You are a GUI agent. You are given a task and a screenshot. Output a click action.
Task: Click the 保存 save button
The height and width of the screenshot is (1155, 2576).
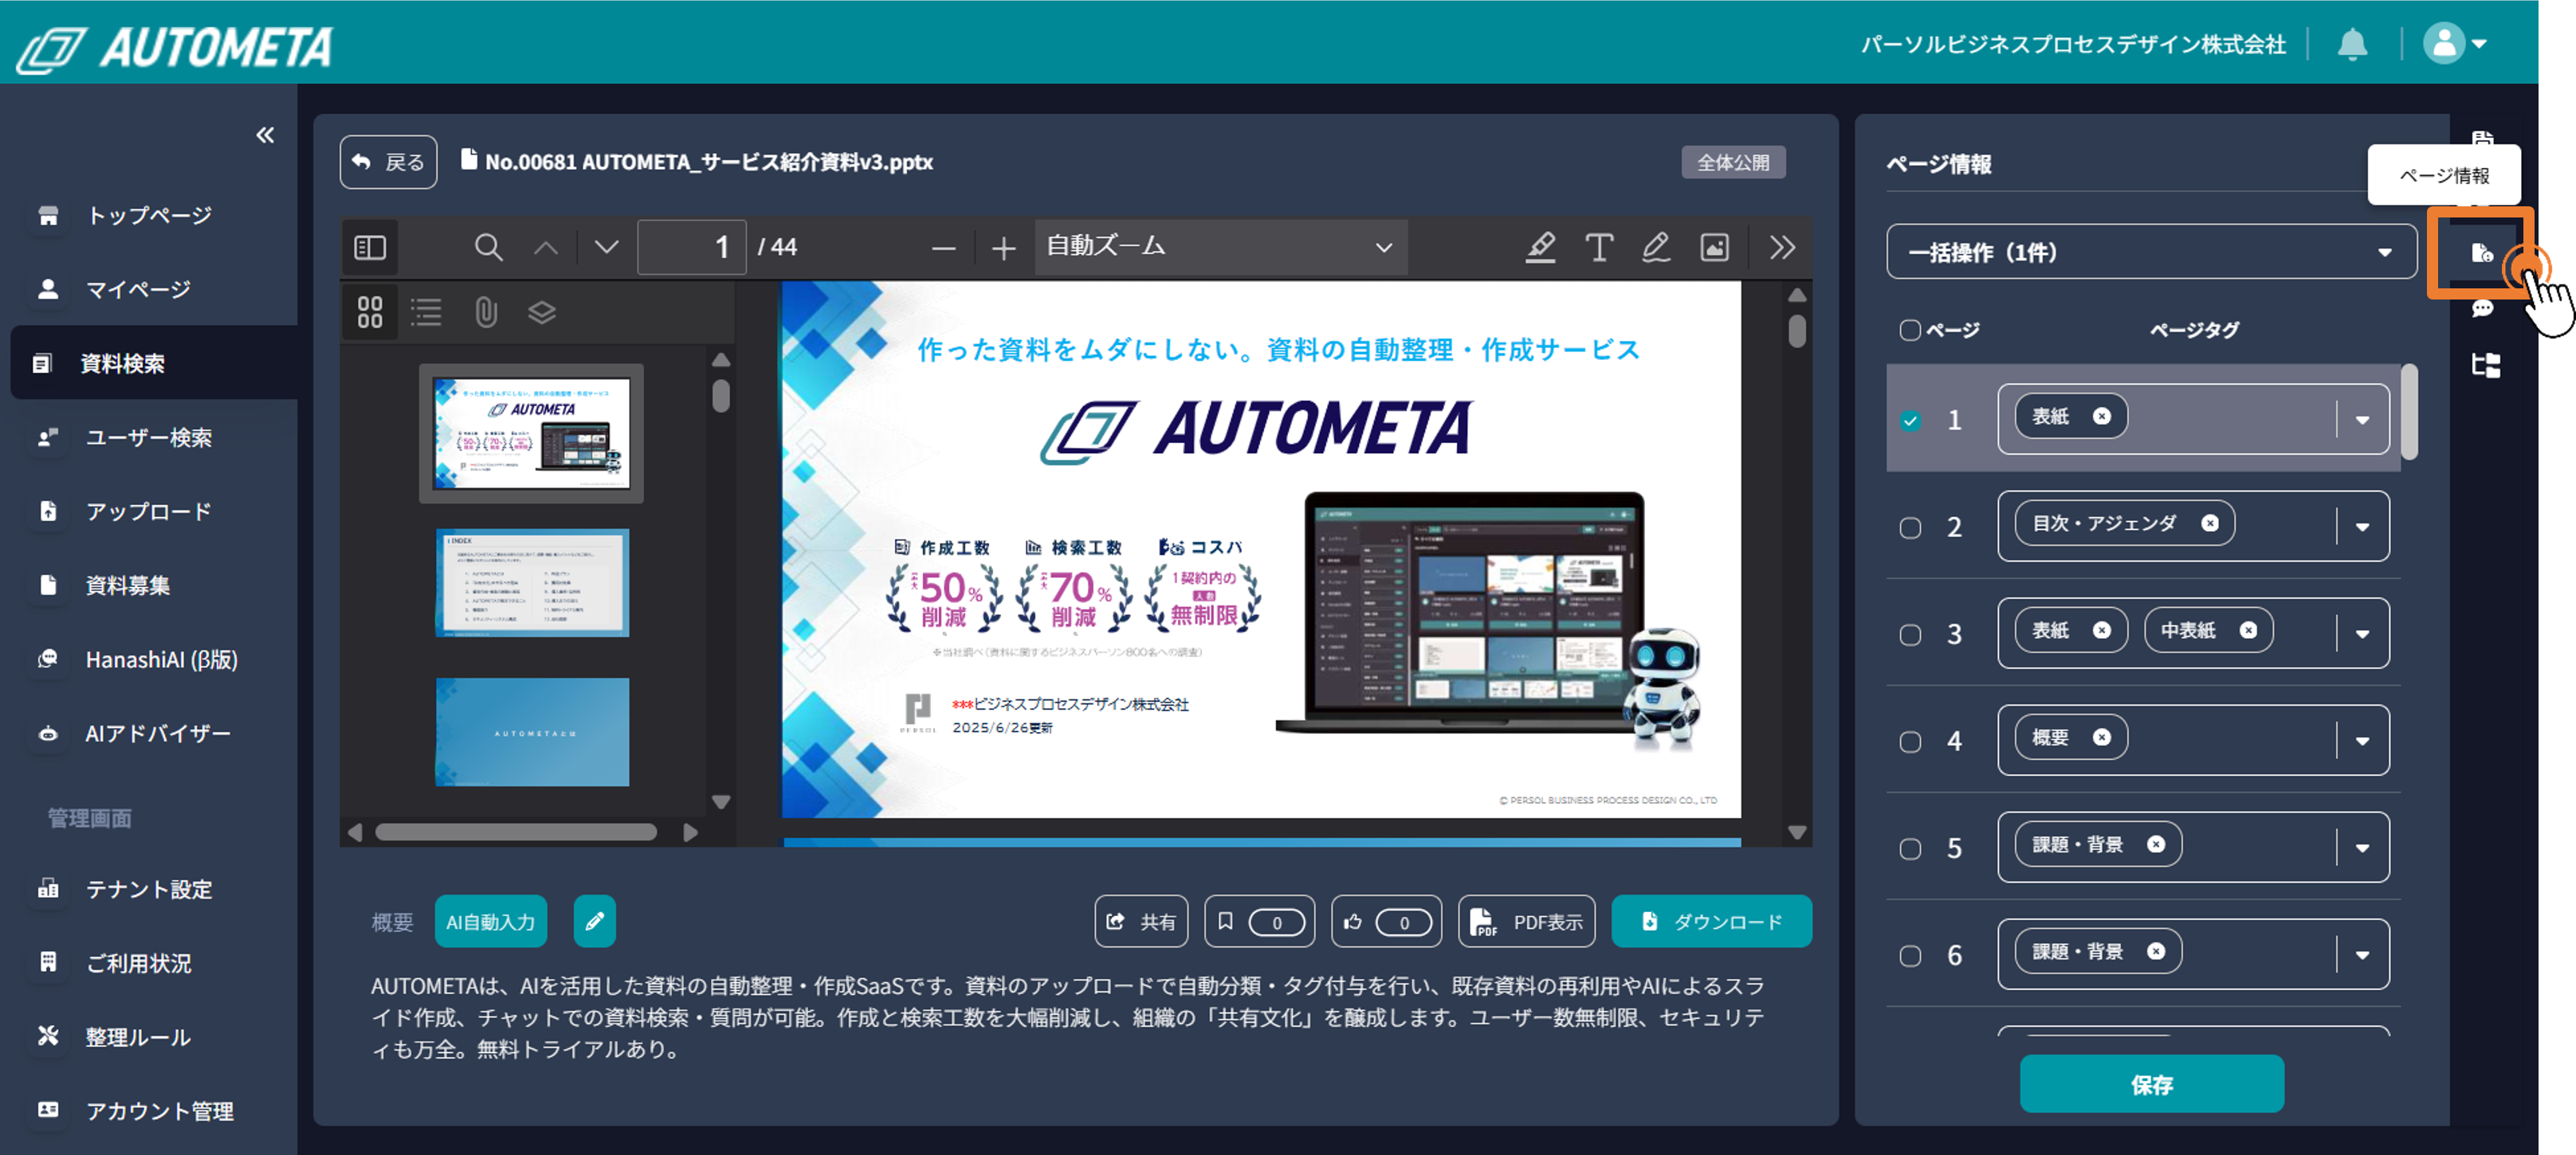click(2152, 1084)
